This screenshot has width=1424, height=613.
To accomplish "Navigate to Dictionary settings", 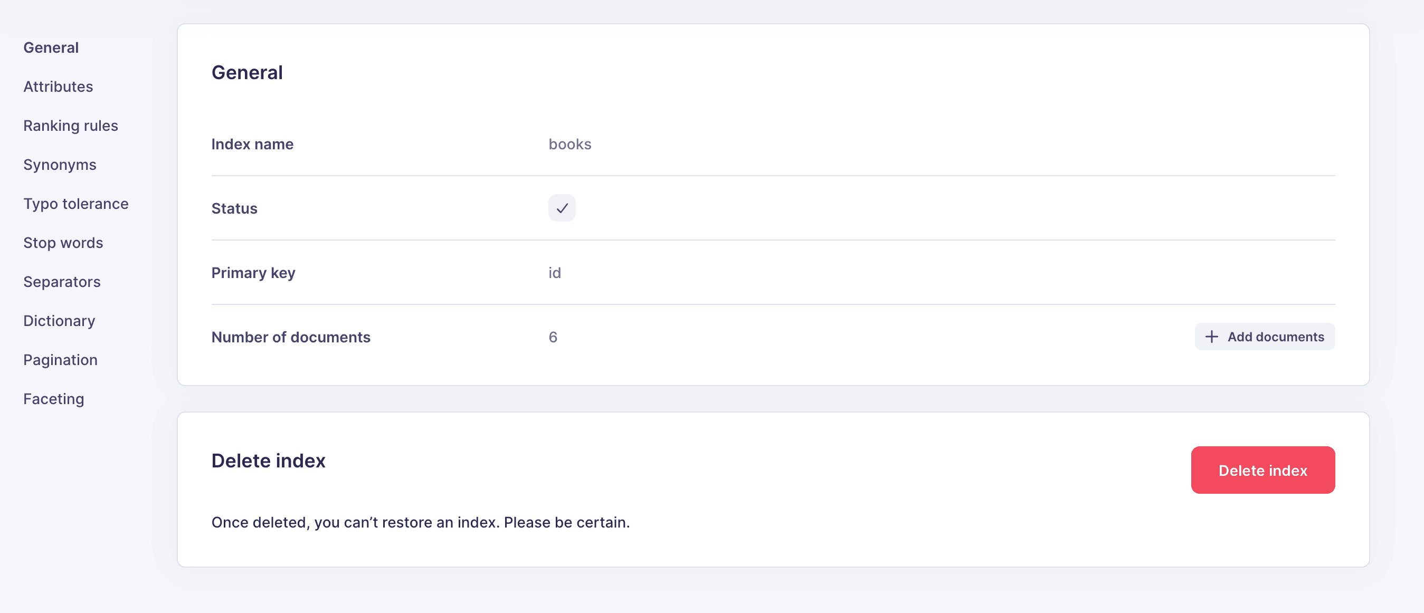I will pos(59,321).
